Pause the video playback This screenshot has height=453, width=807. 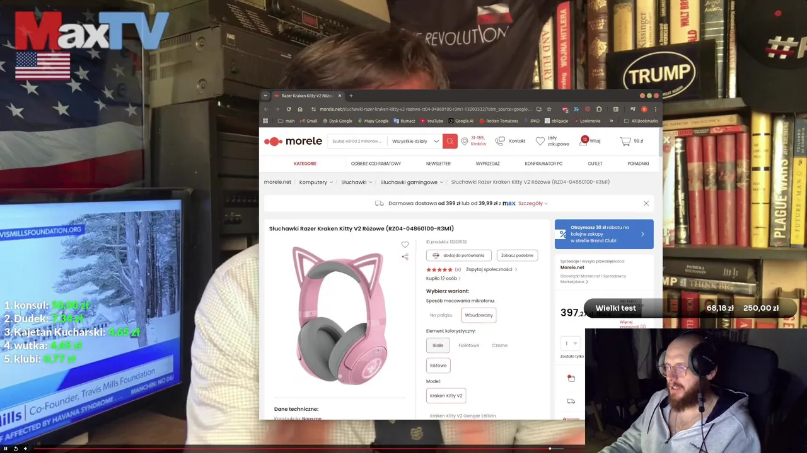(x=6, y=449)
